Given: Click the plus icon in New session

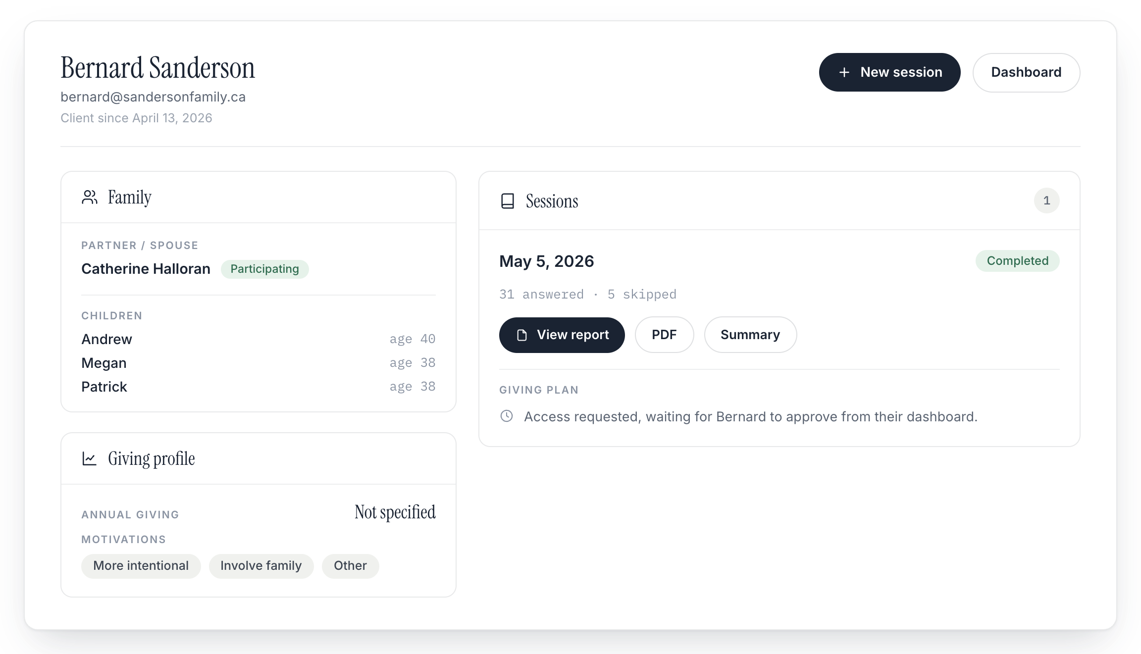Looking at the screenshot, I should [844, 72].
